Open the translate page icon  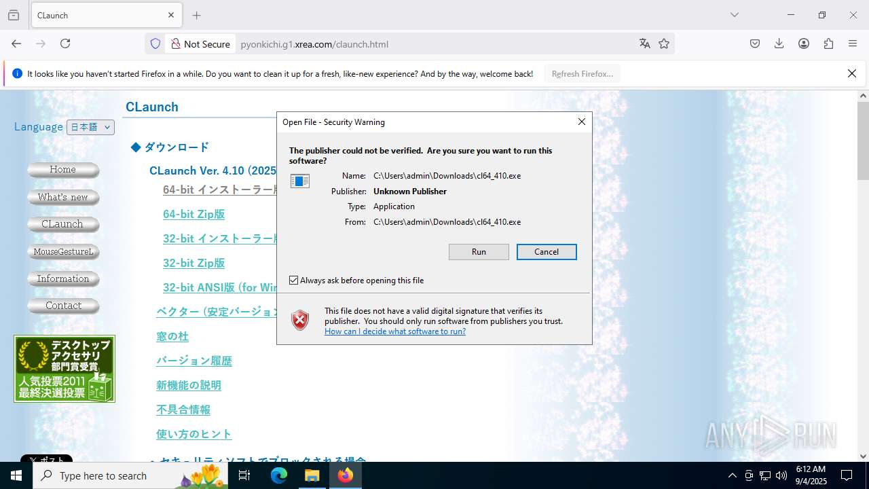644,43
